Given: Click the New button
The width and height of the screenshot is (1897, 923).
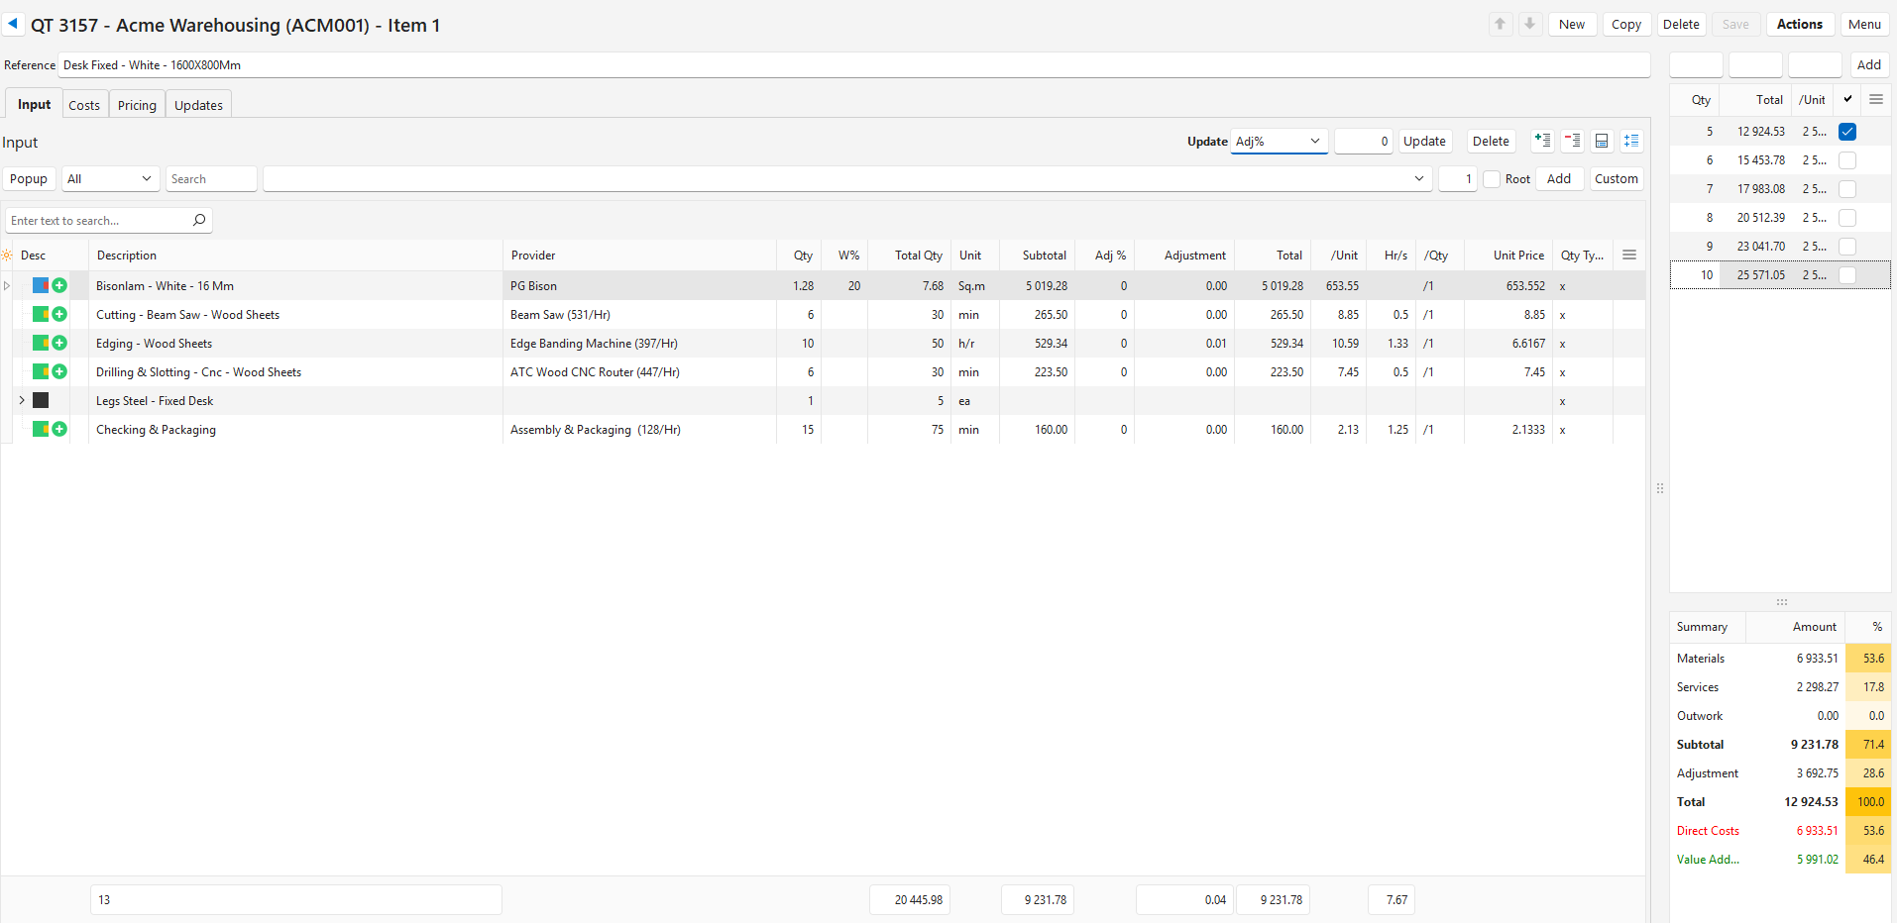Looking at the screenshot, I should [x=1571, y=24].
